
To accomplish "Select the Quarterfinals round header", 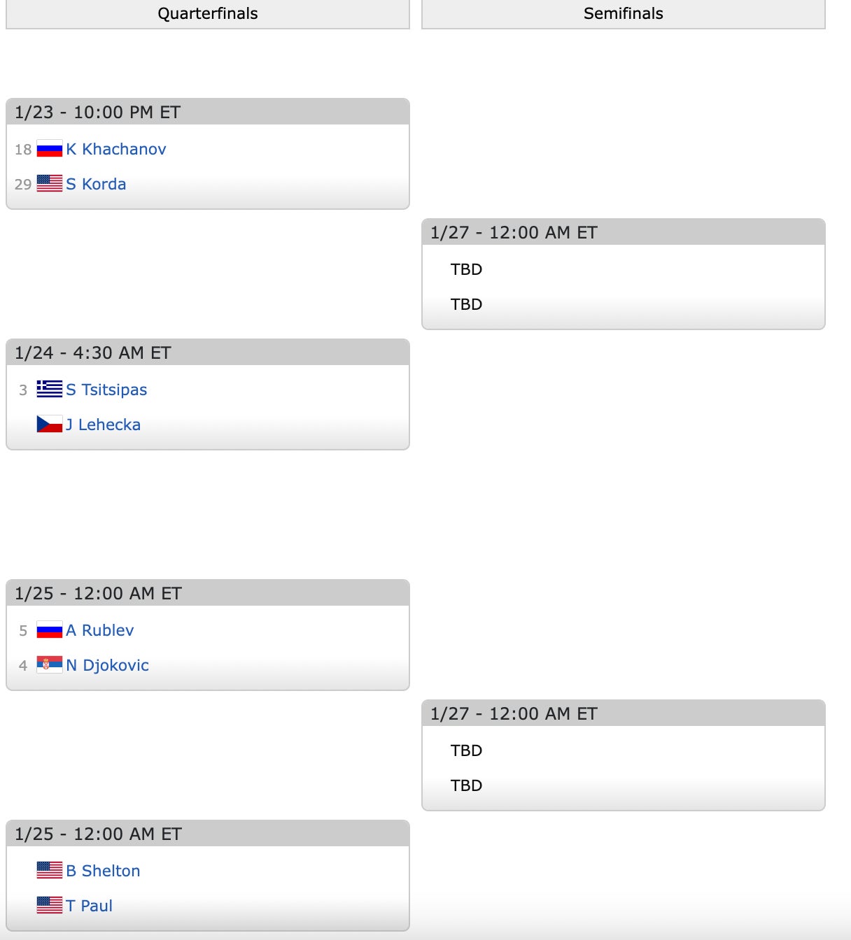I will (207, 14).
